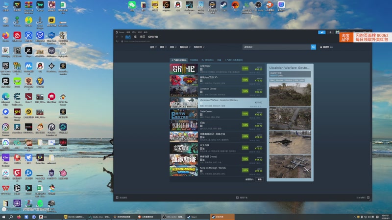Screen dimensions: 392x220
Task: Switch to OBS window in taskbar
Action: point(173,217)
